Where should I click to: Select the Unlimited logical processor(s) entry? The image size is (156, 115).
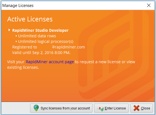pos(46,41)
